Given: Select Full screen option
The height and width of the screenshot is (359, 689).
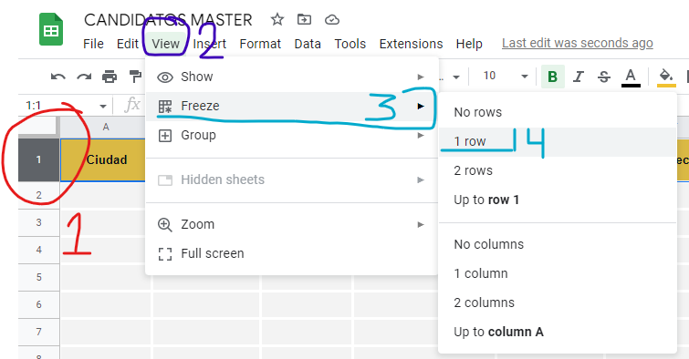Looking at the screenshot, I should coord(292,253).
